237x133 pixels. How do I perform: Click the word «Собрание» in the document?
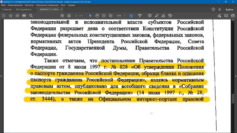(x=191, y=86)
